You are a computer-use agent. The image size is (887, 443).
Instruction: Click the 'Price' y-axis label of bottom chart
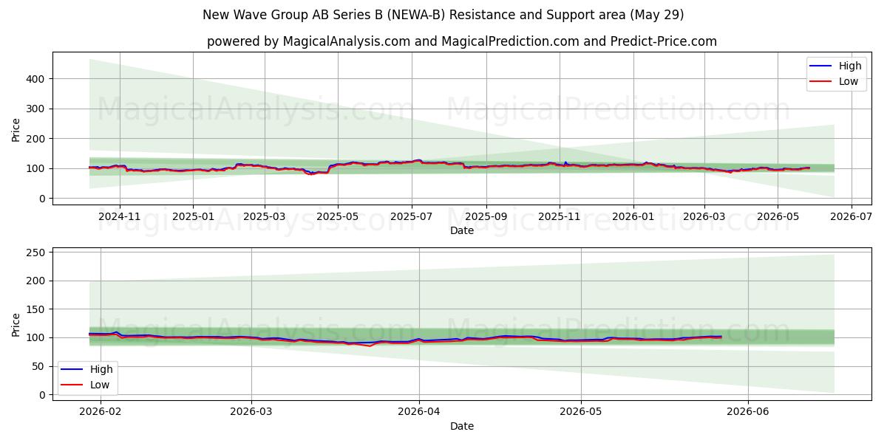click(16, 323)
